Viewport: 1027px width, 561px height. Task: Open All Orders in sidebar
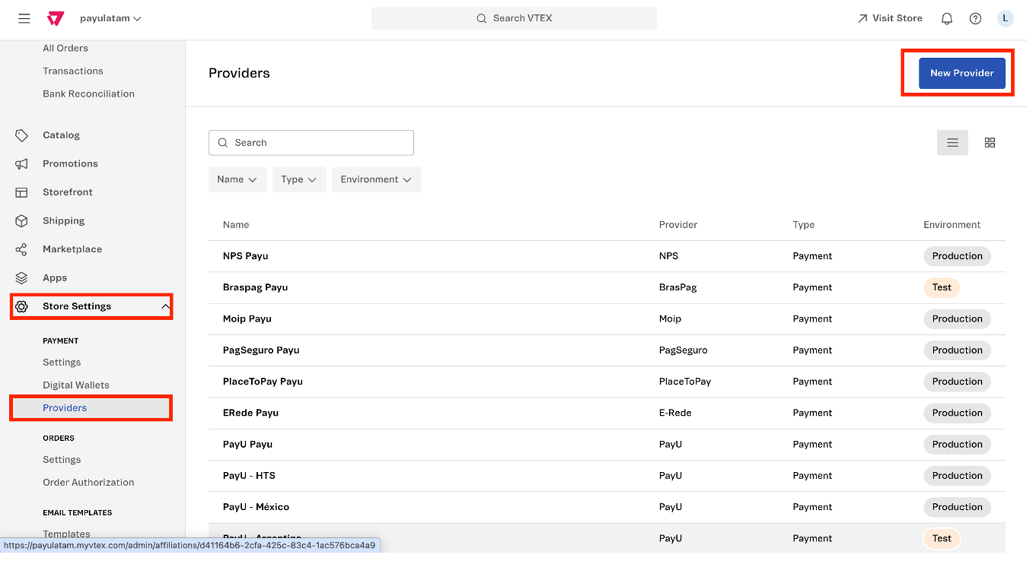click(65, 48)
